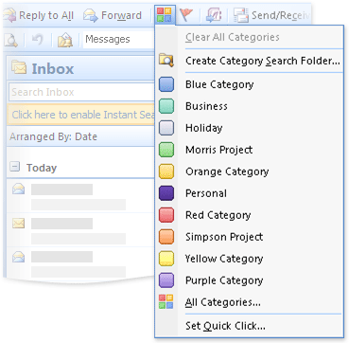Click the orange Simpson Project swatch
Viewport: 349px width, 343px height.
pyautogui.click(x=166, y=237)
